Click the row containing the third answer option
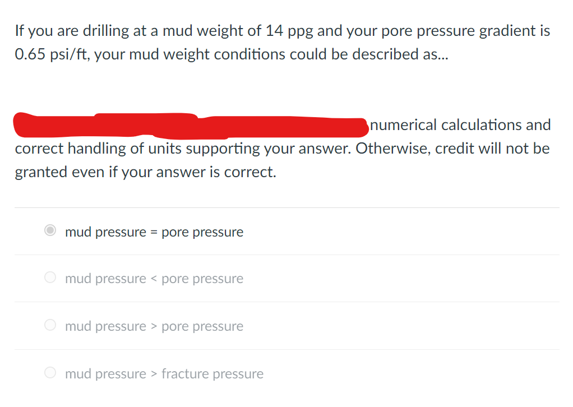 pyautogui.click(x=286, y=326)
